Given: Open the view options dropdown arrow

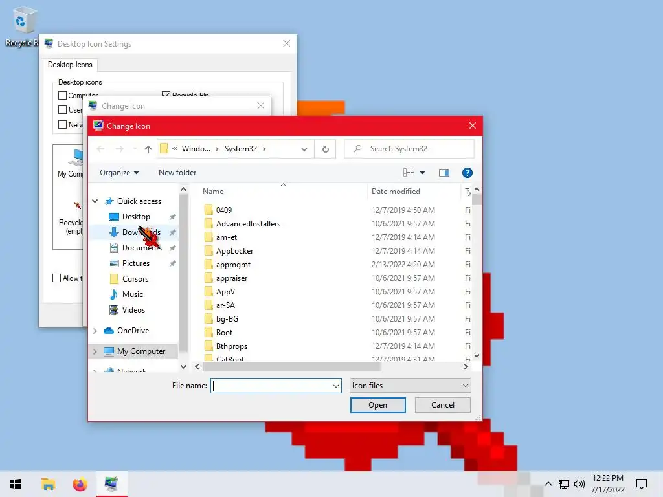Looking at the screenshot, I should pyautogui.click(x=422, y=173).
